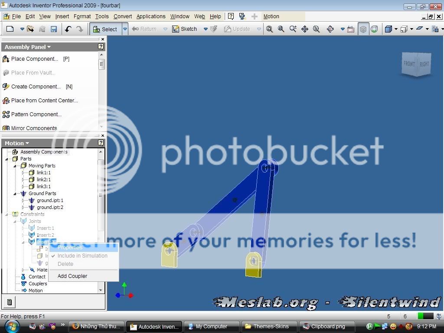
Task: Activate the Rotate view tool
Action: pyautogui.click(x=330, y=29)
